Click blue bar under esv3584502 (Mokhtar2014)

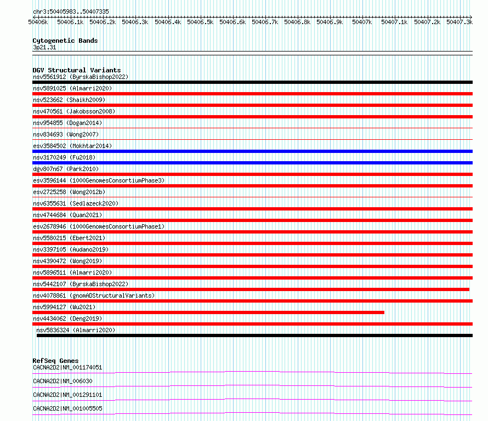click(x=252, y=151)
